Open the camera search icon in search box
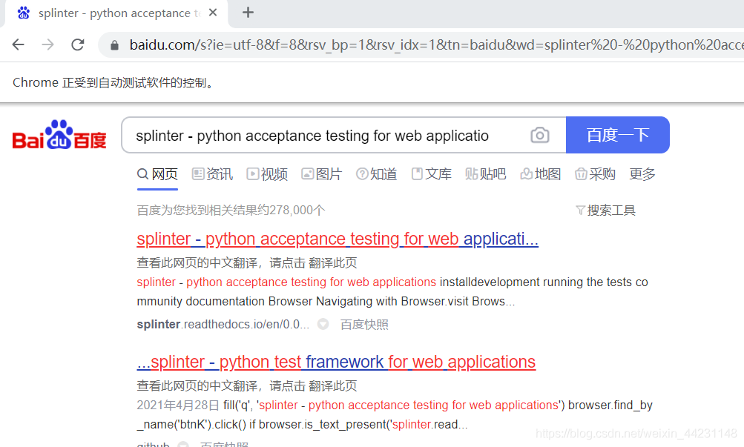 coord(539,135)
